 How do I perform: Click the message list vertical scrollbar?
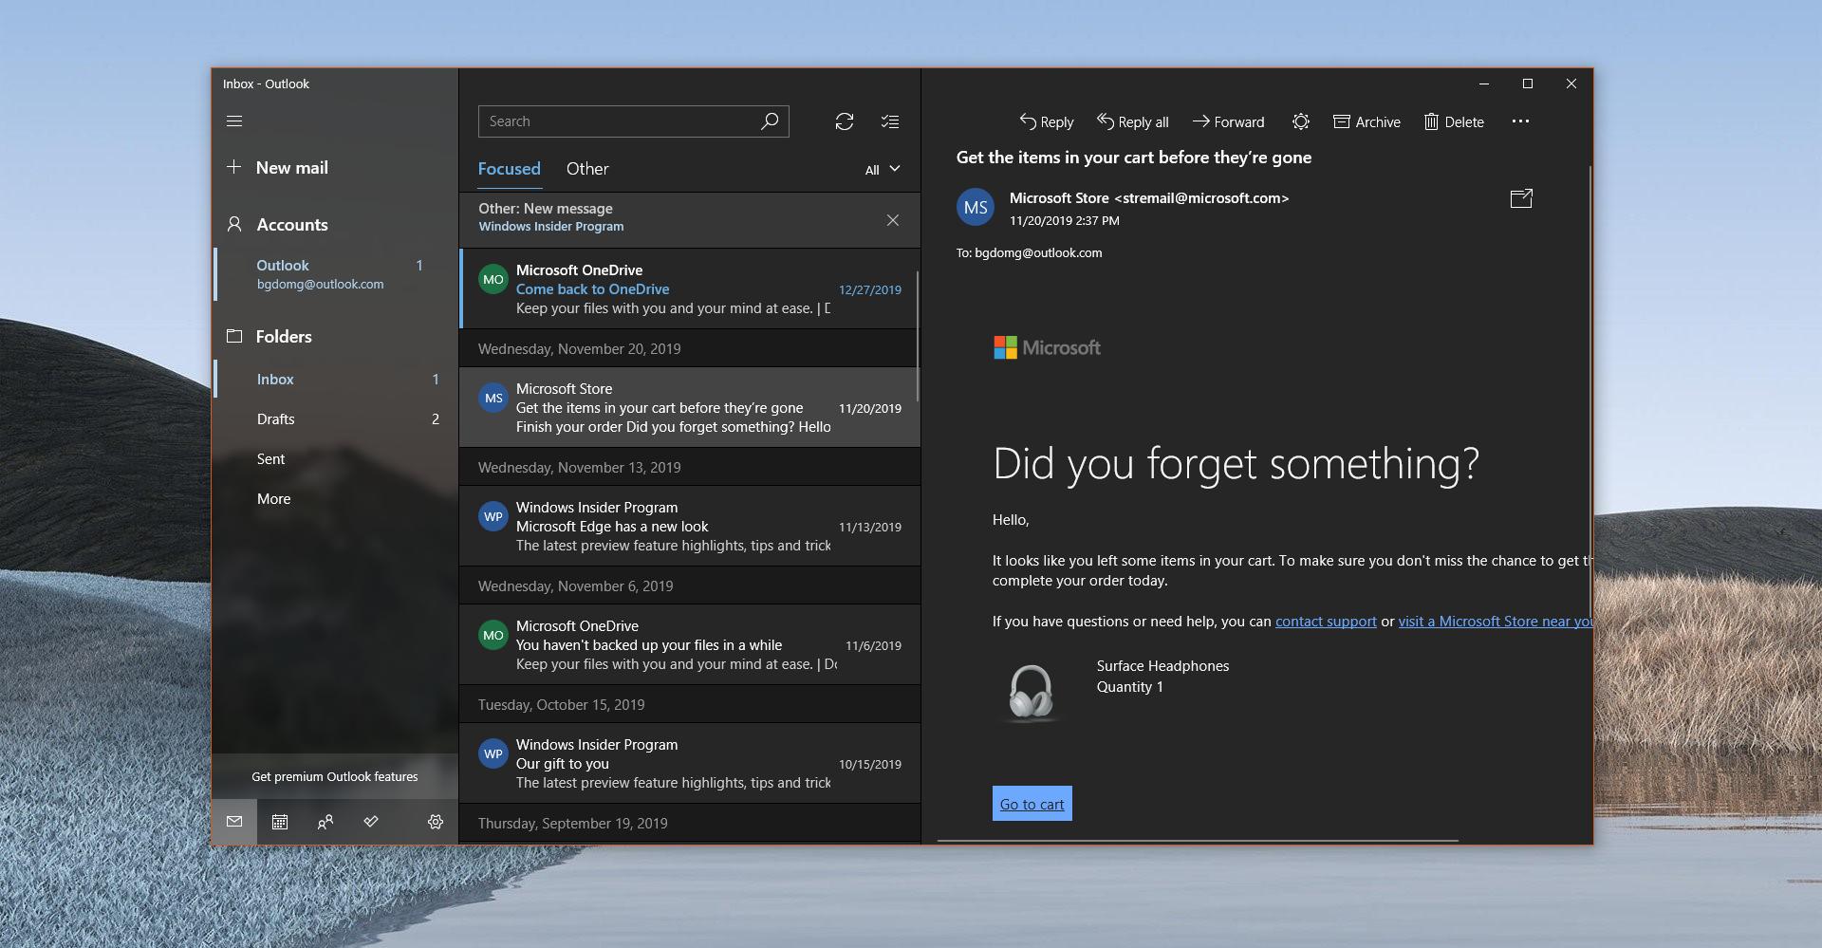917,336
